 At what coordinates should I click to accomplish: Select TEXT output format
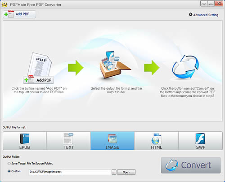pyautogui.click(x=68, y=141)
